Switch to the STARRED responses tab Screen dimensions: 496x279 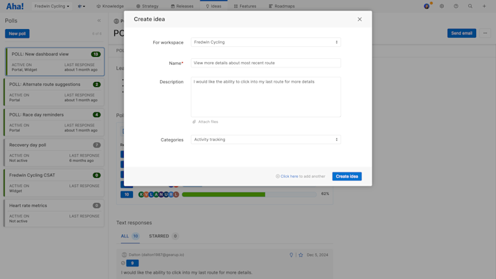click(163, 236)
